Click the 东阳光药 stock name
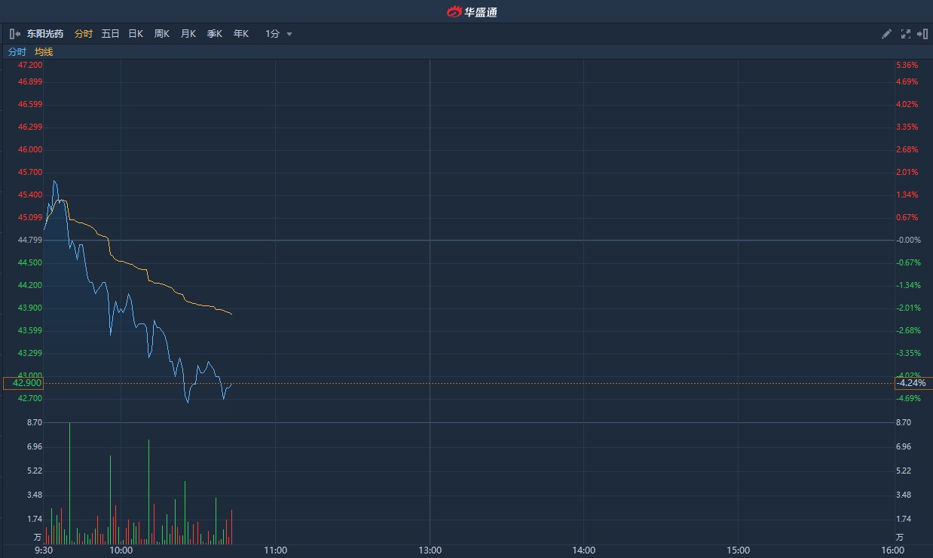 click(45, 34)
